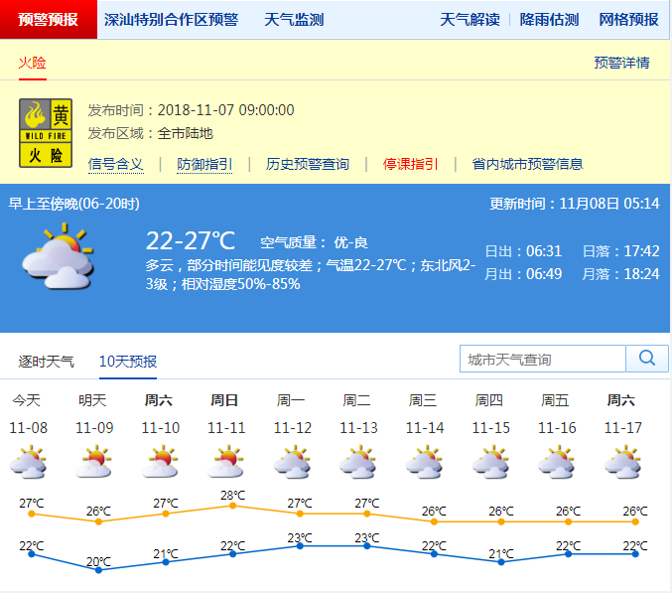Click the 27℃ high point for 11-08
The width and height of the screenshot is (672, 593).
32,514
